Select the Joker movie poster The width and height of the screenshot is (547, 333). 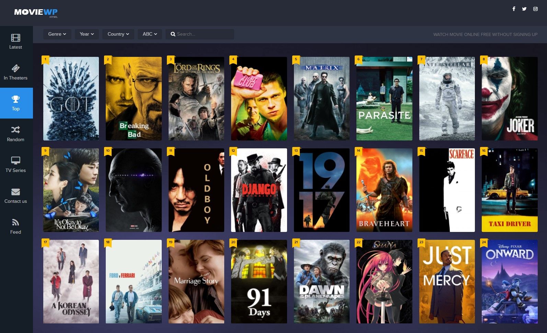click(x=510, y=99)
